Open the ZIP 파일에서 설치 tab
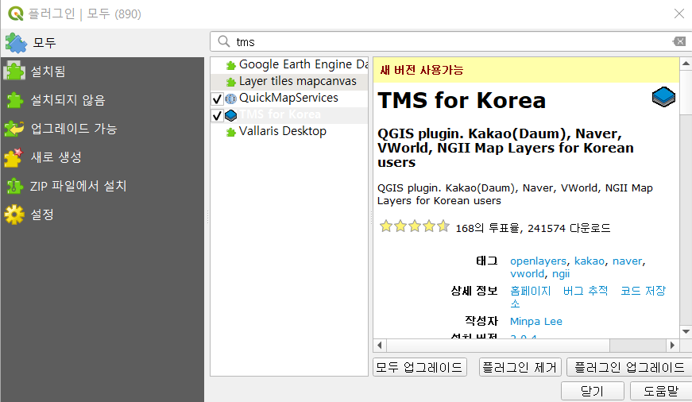 [102, 186]
